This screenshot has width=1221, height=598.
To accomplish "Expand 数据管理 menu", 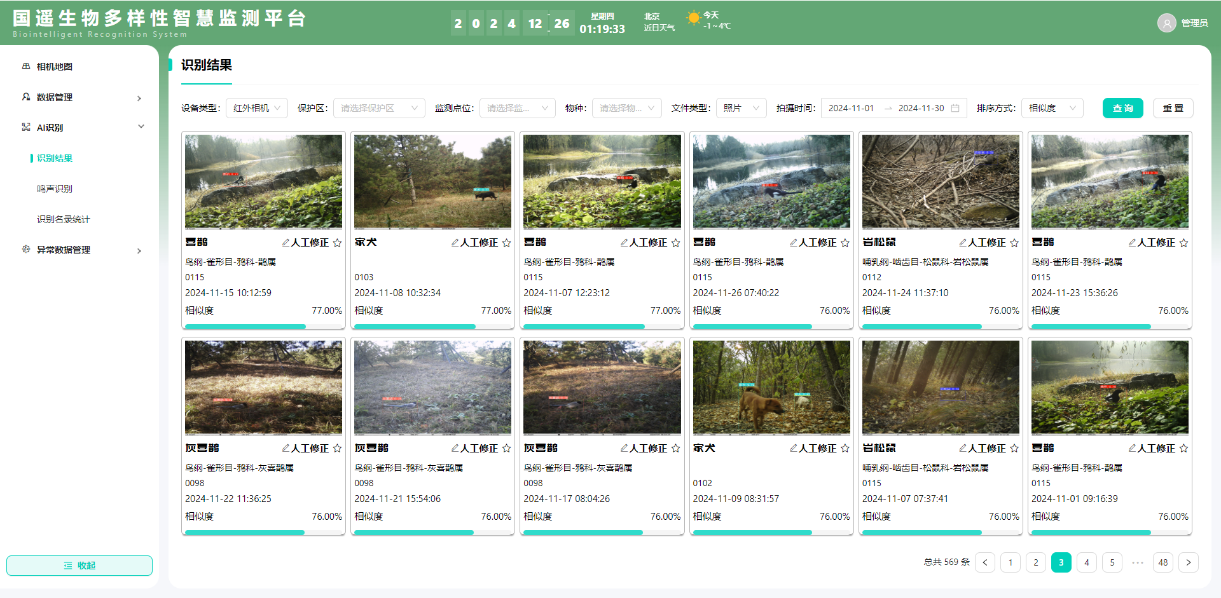I will click(79, 97).
